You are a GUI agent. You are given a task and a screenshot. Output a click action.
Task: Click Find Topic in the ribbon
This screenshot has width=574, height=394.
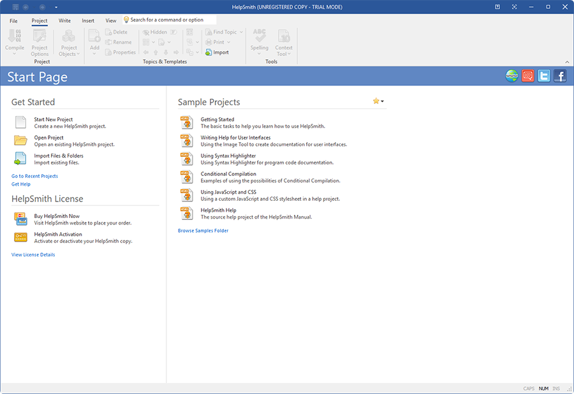coord(221,32)
